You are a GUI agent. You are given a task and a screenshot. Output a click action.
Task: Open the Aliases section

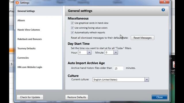point(21,20)
